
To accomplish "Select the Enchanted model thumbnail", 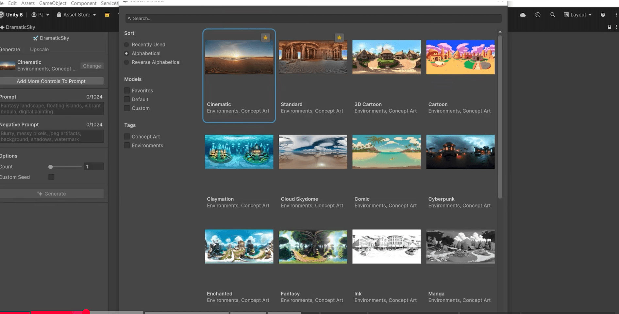I will [239, 246].
